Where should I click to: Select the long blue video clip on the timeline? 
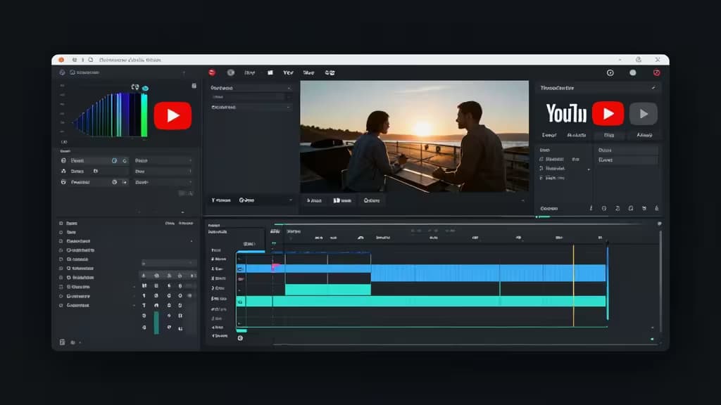pos(488,273)
